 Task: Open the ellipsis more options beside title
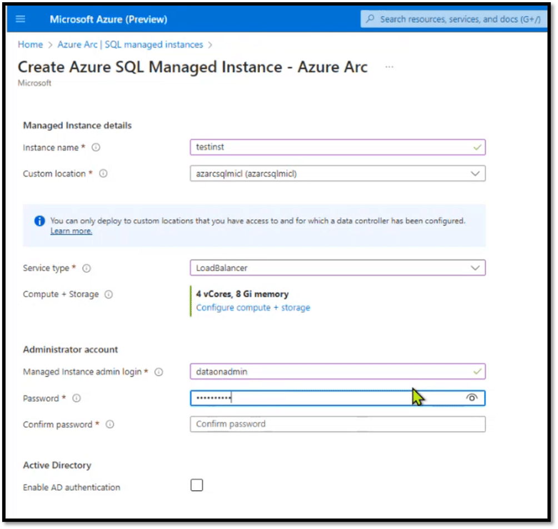tap(389, 67)
